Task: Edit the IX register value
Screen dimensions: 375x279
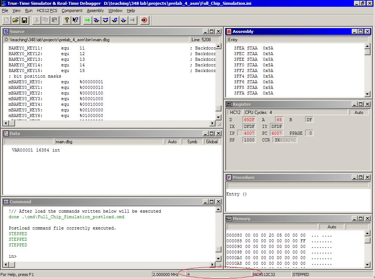Action: (x=249, y=126)
